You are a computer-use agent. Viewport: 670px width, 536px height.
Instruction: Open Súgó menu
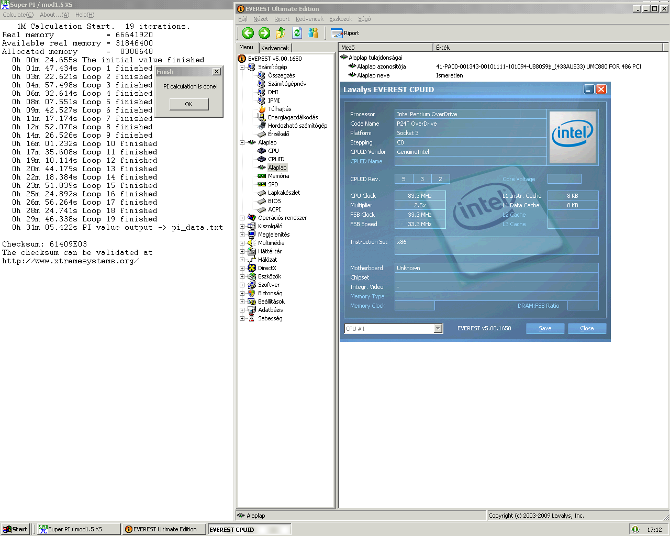(364, 19)
